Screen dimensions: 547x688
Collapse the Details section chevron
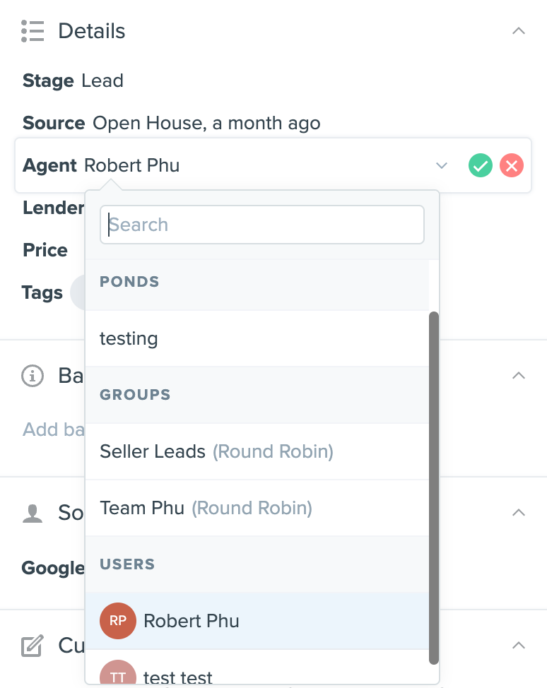tap(519, 31)
